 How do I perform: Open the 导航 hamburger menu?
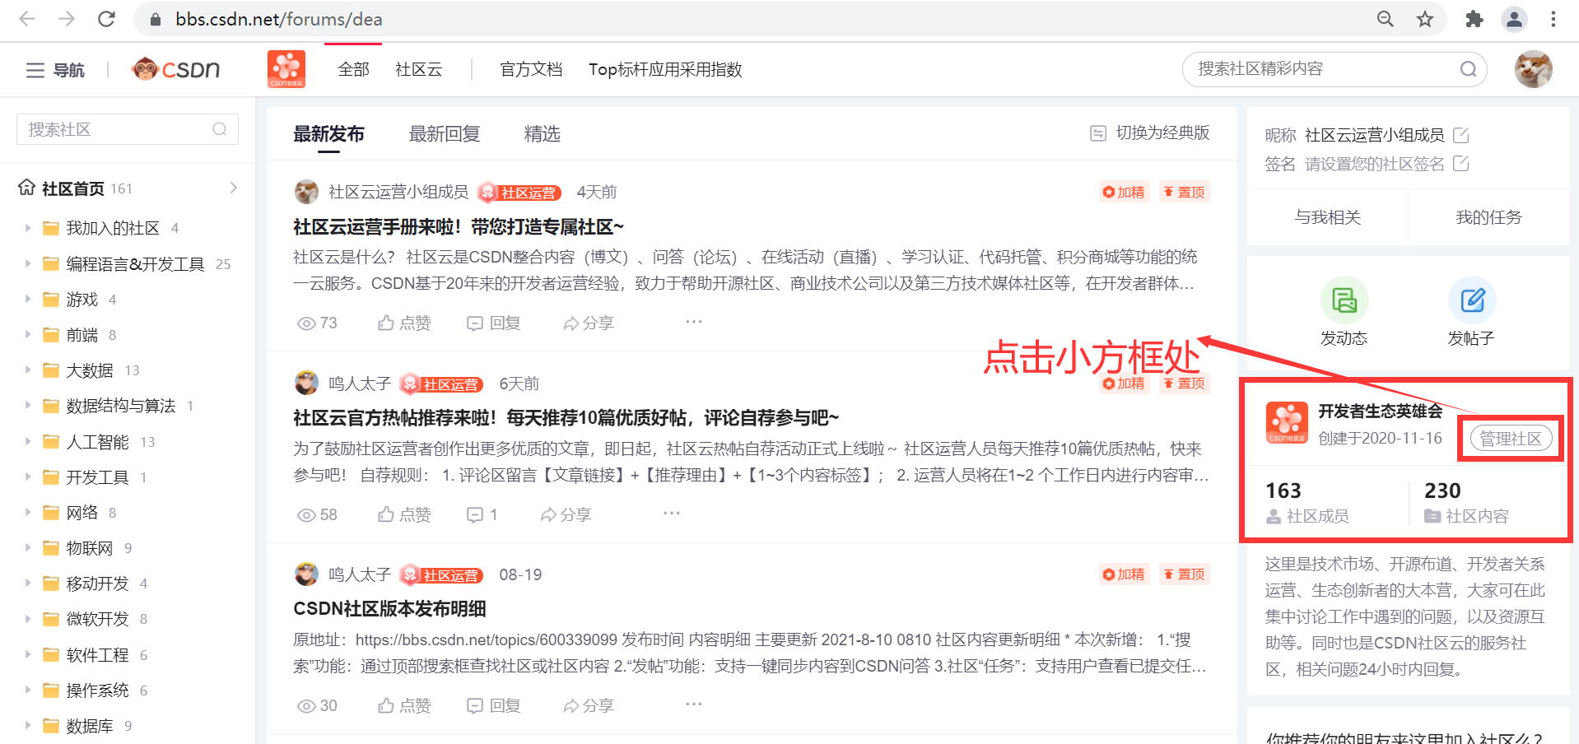(x=55, y=70)
